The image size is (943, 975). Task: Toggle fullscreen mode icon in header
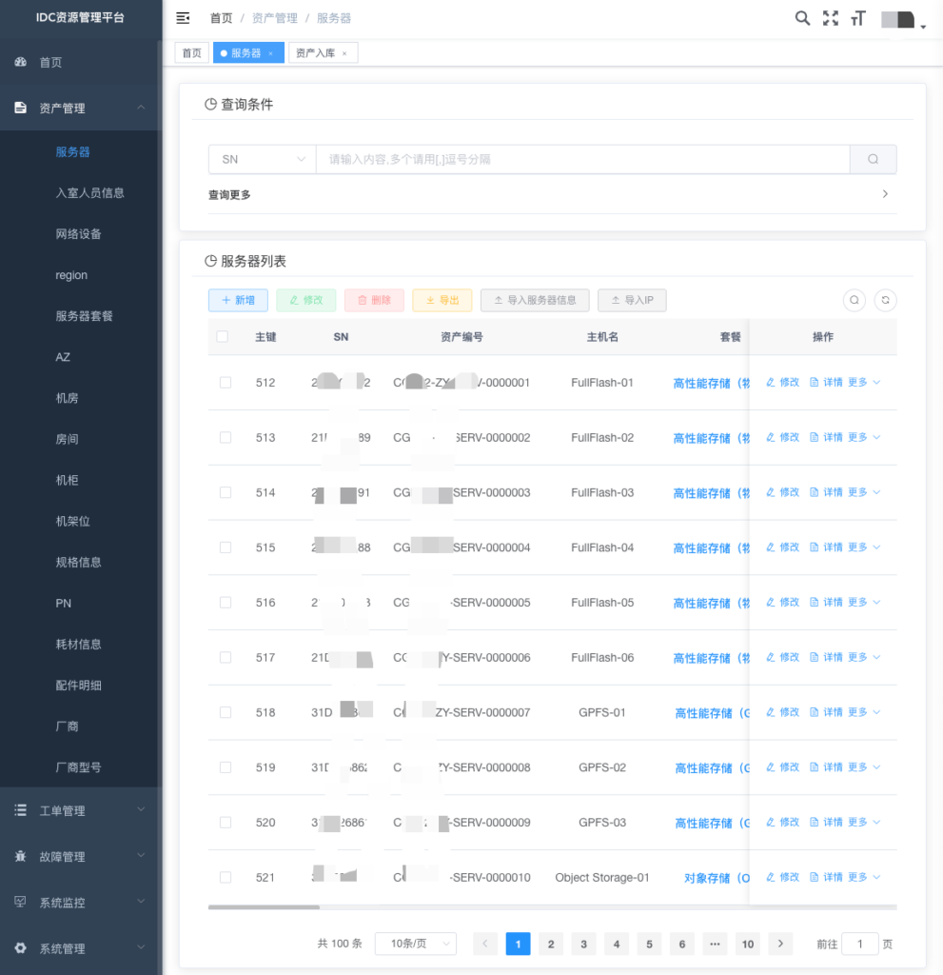coord(830,18)
